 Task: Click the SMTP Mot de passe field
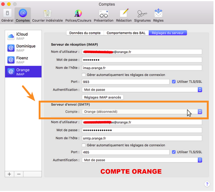coord(142,130)
